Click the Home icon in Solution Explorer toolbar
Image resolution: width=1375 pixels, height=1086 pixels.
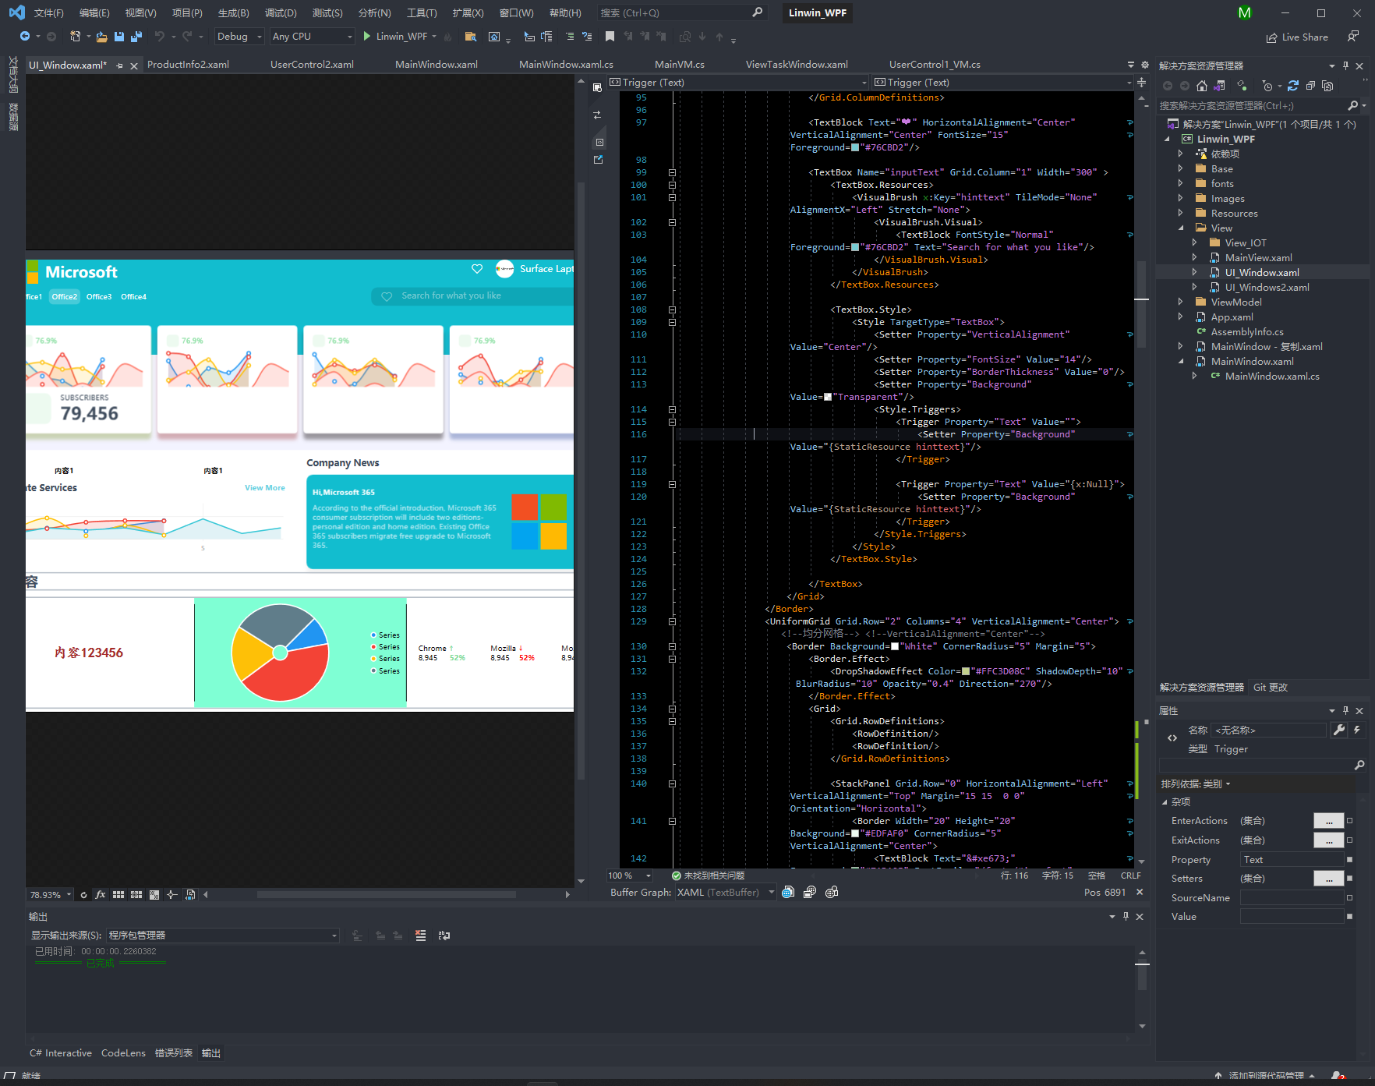point(1201,86)
